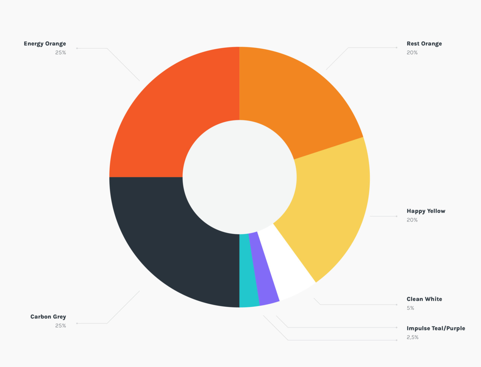Click the "Happy Yellow" label
481x367 pixels.
point(426,211)
